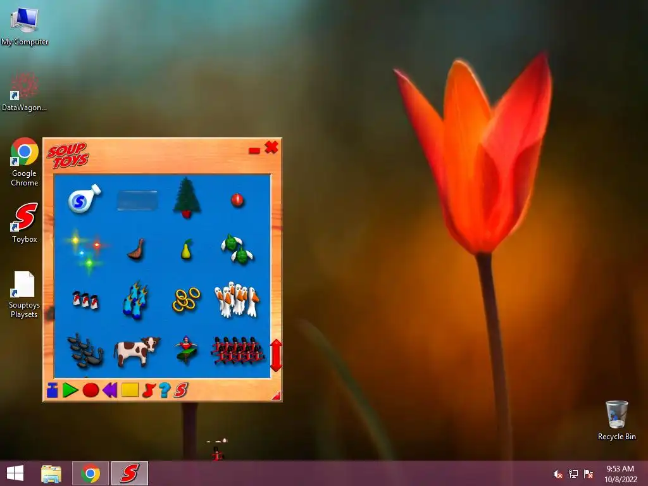Choose the white geese toy
Screen dimensions: 648x486
(x=237, y=299)
